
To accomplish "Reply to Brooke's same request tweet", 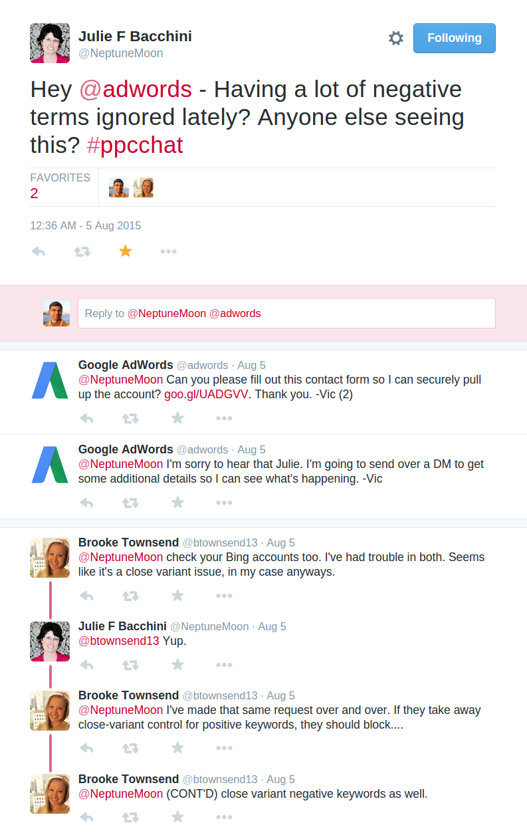I will tap(86, 748).
